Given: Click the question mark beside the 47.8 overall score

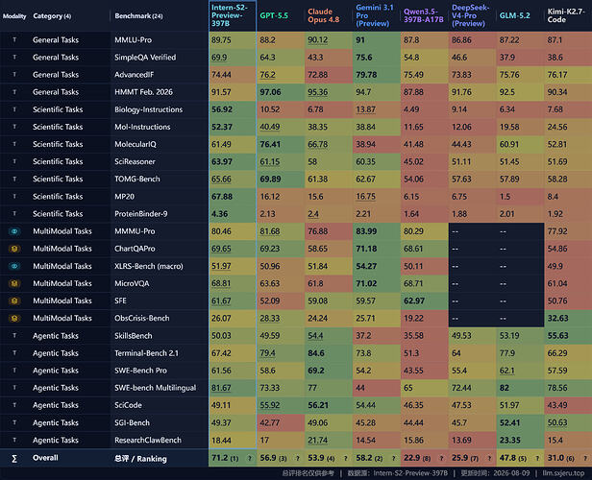Looking at the screenshot, I should 537,459.
